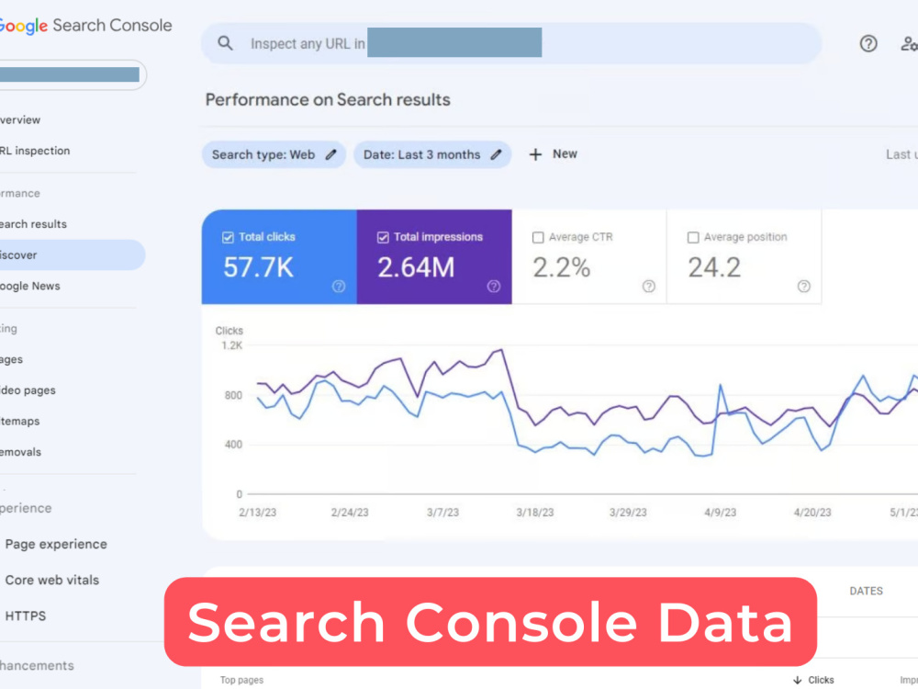This screenshot has height=689, width=918.
Task: Click the Top pages column label
Action: click(241, 680)
